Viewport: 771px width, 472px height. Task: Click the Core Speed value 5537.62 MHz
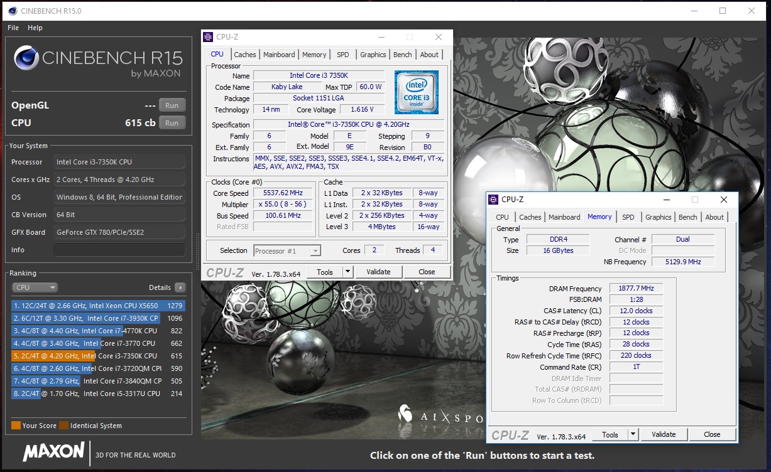(x=282, y=193)
